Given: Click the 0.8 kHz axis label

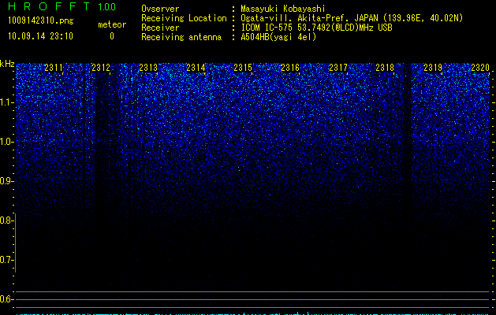Looking at the screenshot, I should (x=6, y=220).
